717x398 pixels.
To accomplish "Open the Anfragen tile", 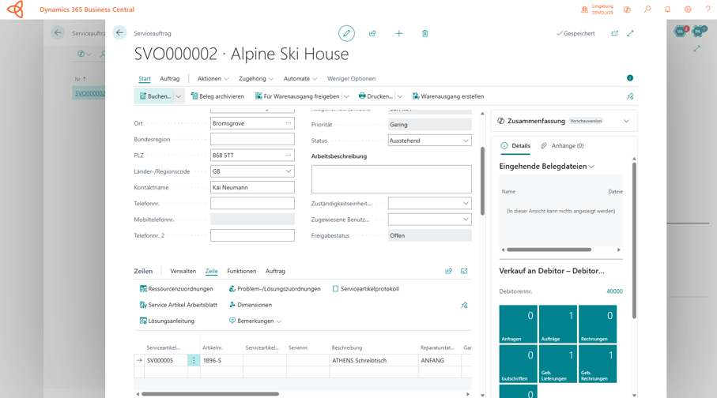I will coord(518,324).
